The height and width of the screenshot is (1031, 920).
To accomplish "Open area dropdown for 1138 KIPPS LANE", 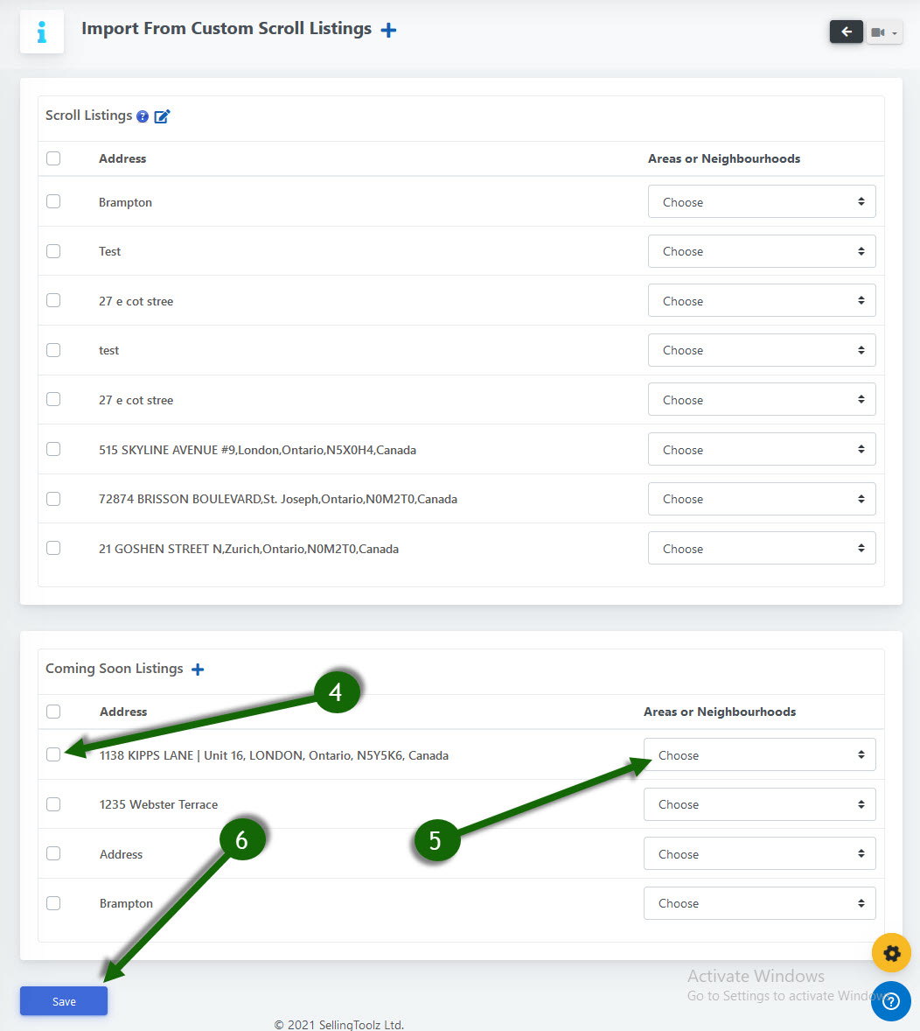I will [x=759, y=755].
